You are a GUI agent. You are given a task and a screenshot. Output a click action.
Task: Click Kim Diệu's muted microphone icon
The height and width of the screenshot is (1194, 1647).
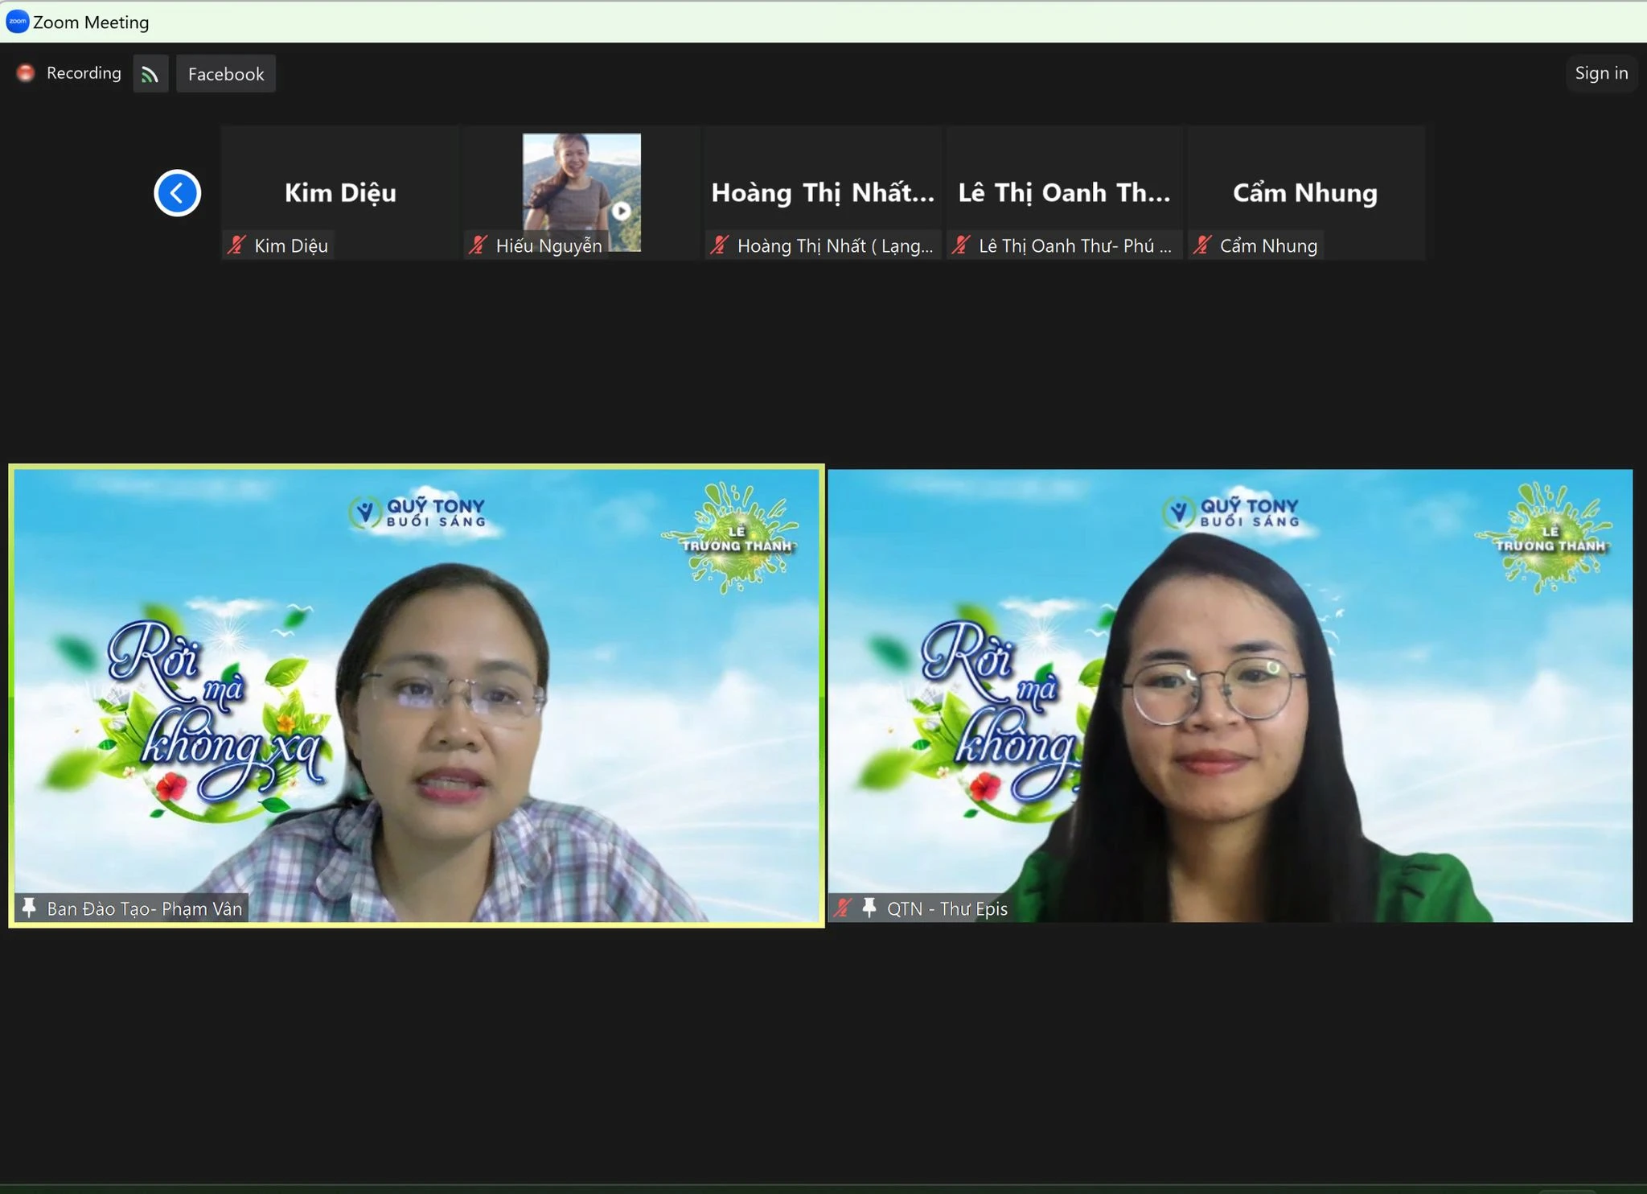point(236,245)
